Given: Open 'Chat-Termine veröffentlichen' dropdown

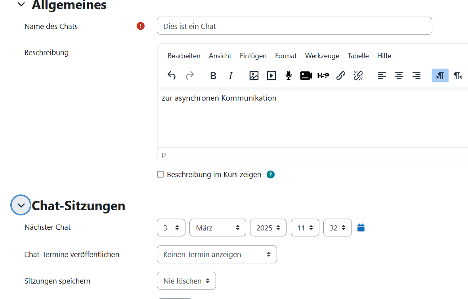Looking at the screenshot, I should (217, 254).
